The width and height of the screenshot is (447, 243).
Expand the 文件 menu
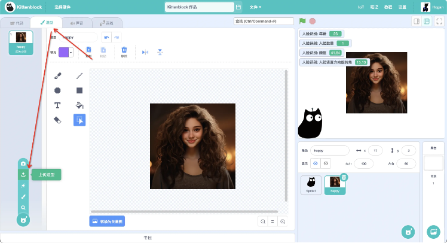[255, 7]
